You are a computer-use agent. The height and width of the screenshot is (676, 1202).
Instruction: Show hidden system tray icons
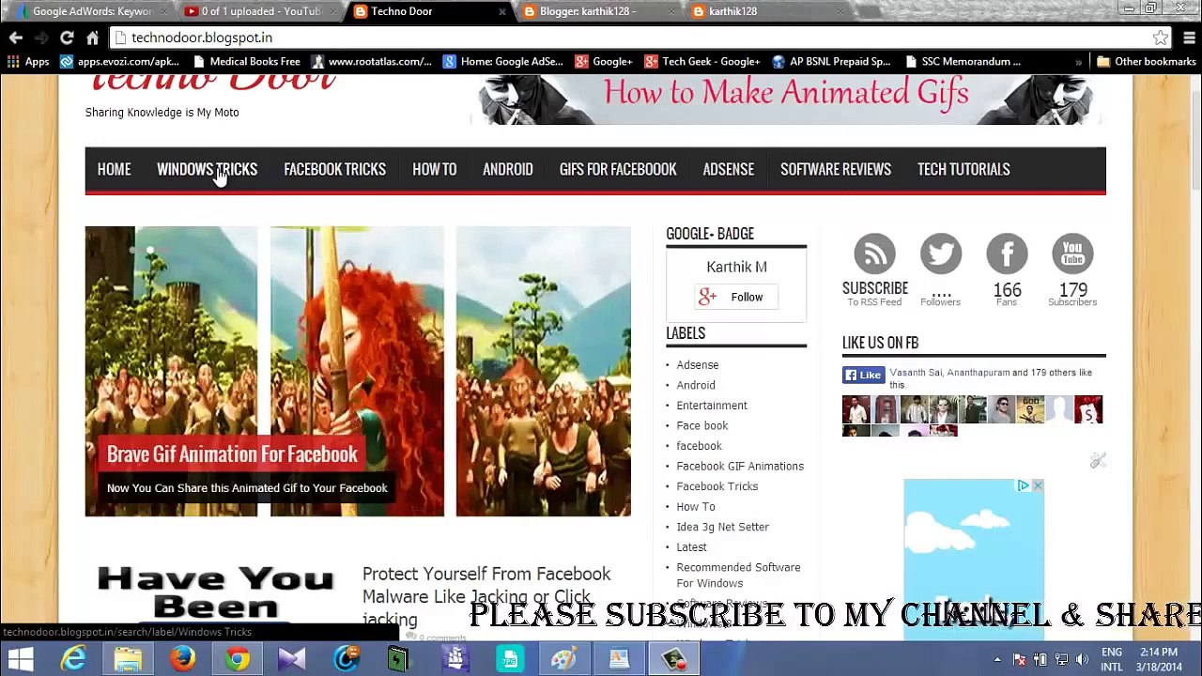(x=997, y=659)
